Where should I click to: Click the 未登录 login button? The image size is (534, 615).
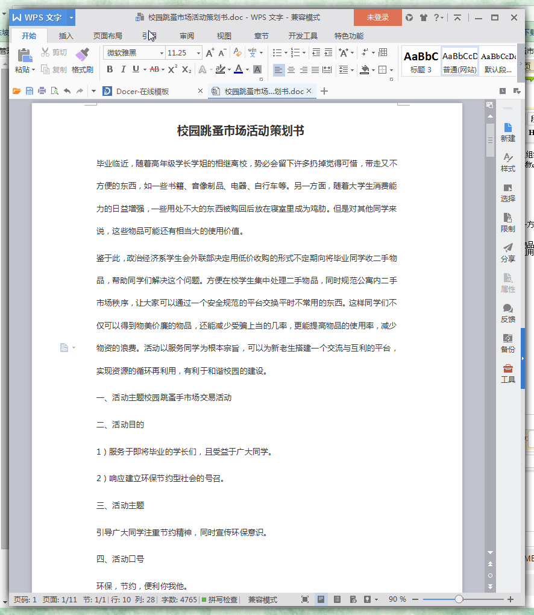click(377, 17)
